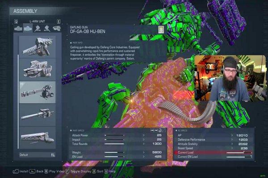Screen dimensions: 268x178
Task: Click the AC SPECS section label
Action: [181, 131]
